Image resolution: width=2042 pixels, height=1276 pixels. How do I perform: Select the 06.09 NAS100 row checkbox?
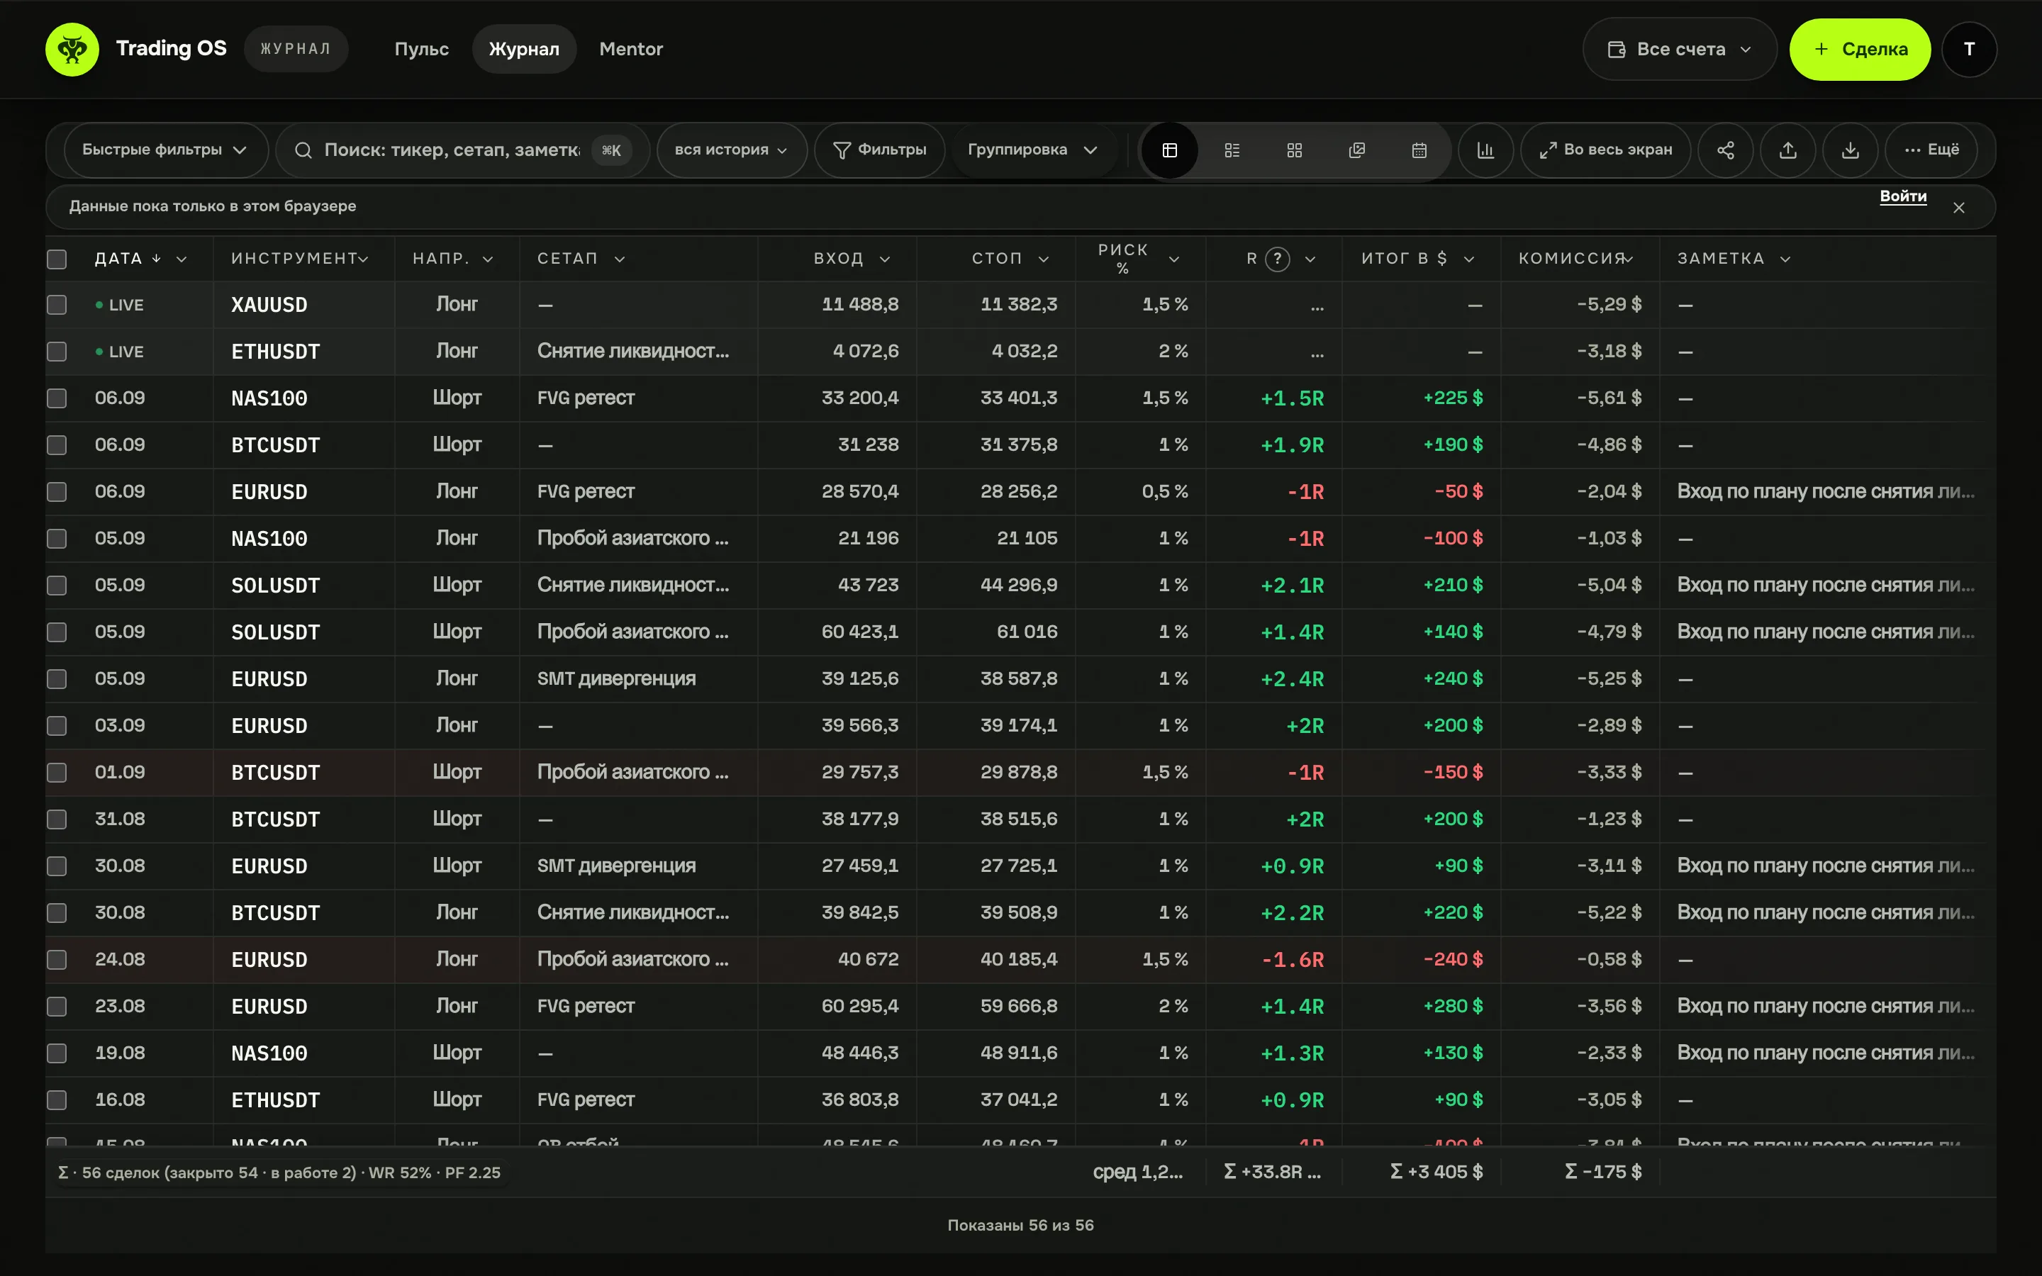(x=57, y=398)
